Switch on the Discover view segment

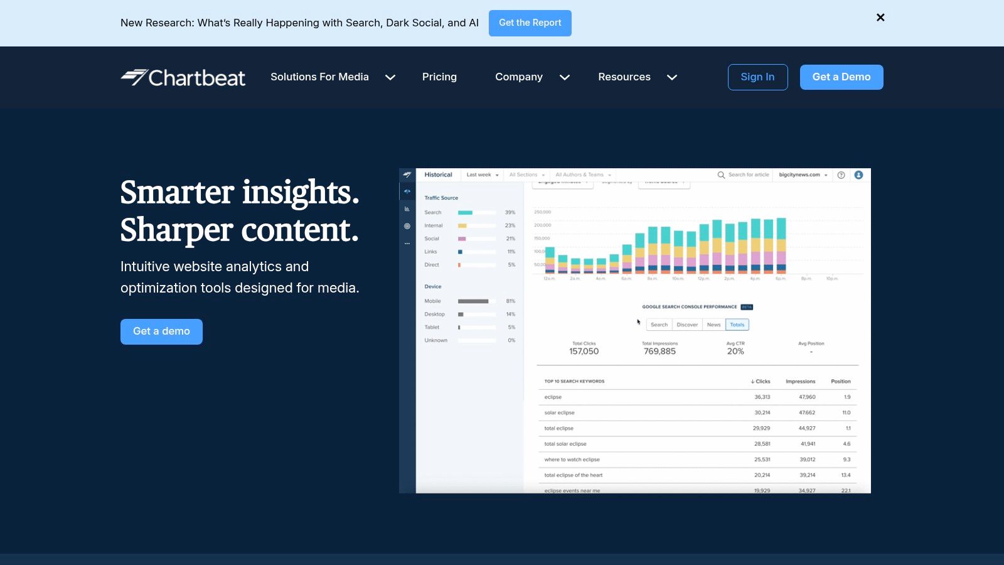click(x=687, y=325)
